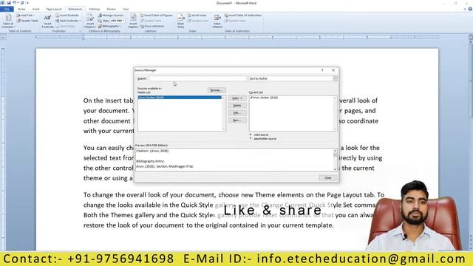The height and width of the screenshot is (266, 473).
Task: Click the preview pane scroll up arrow
Action: point(335,151)
